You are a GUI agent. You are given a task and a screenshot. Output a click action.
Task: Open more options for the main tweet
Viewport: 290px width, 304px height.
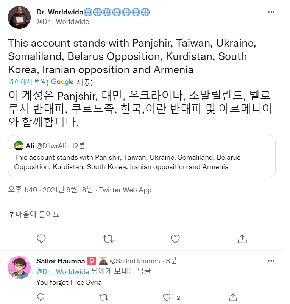pyautogui.click(x=271, y=12)
